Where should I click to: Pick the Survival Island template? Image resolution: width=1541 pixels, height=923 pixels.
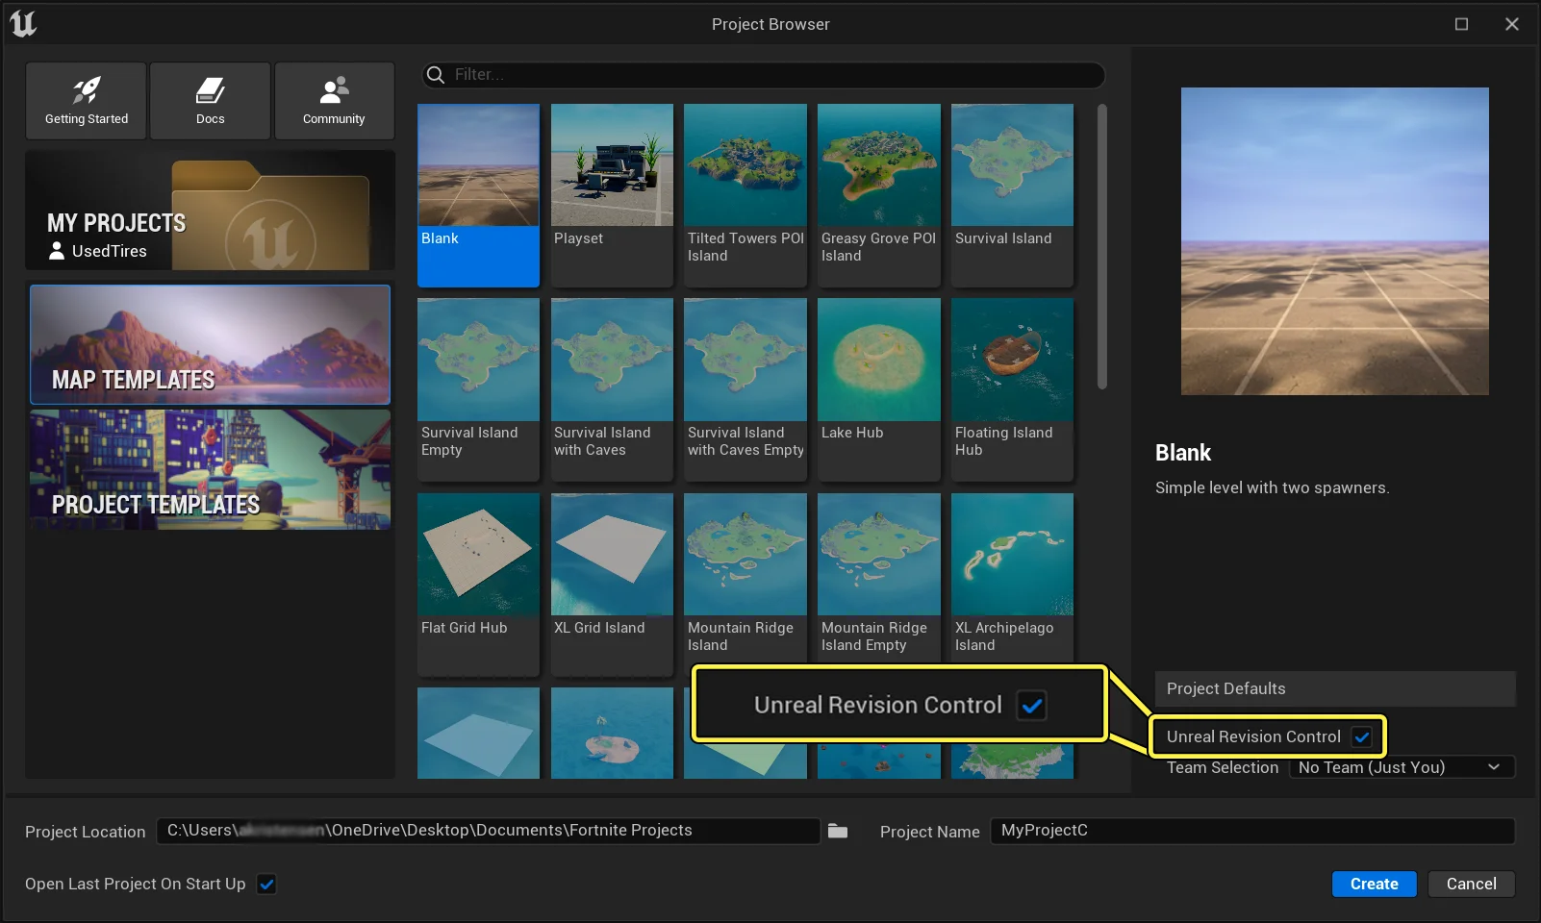pyautogui.click(x=1012, y=195)
